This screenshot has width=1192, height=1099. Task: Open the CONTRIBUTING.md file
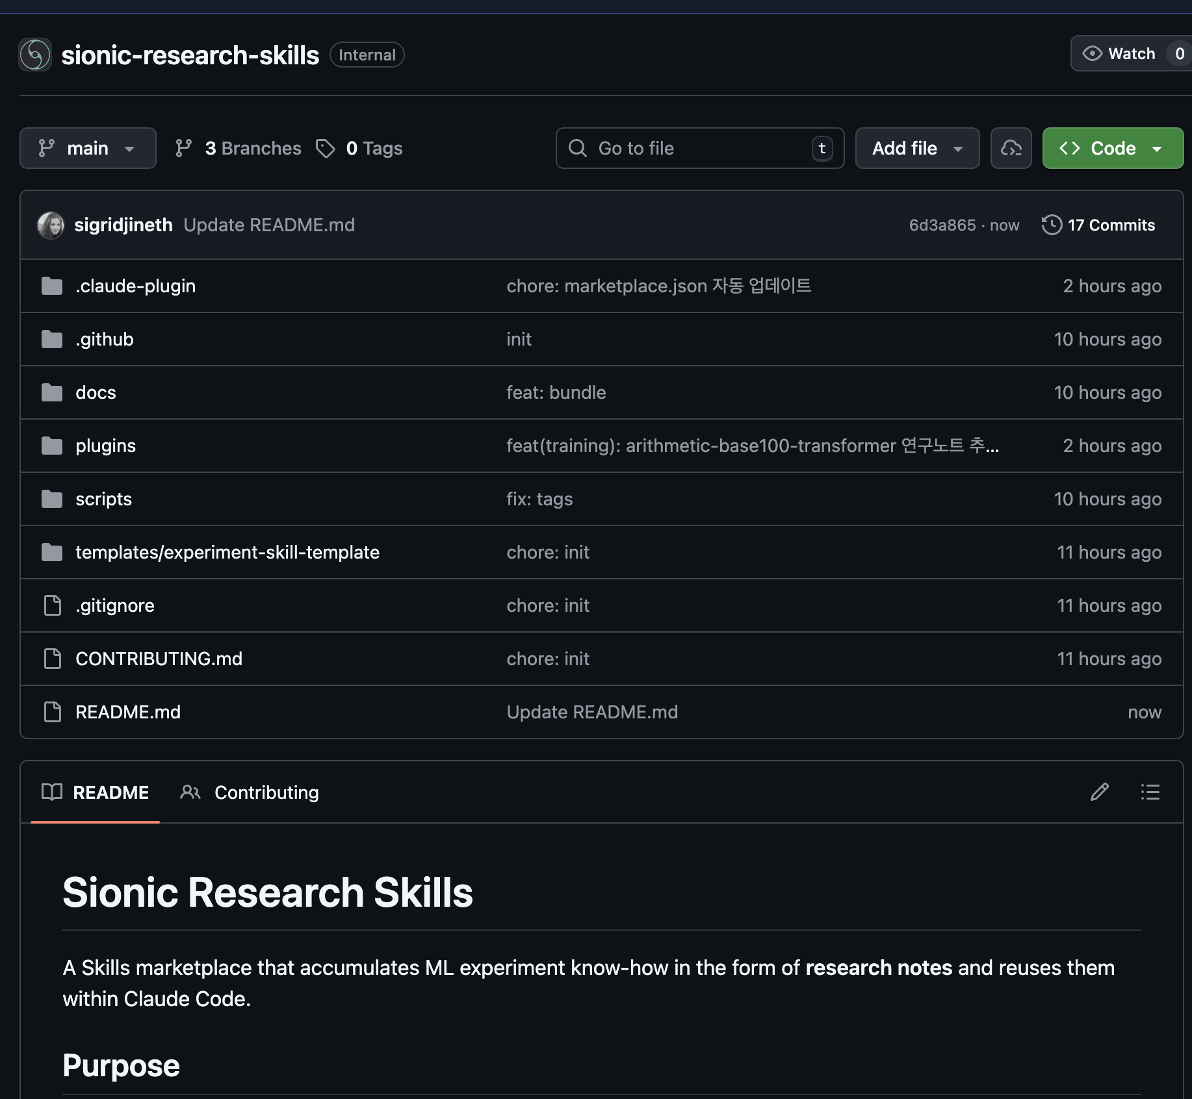pos(159,659)
